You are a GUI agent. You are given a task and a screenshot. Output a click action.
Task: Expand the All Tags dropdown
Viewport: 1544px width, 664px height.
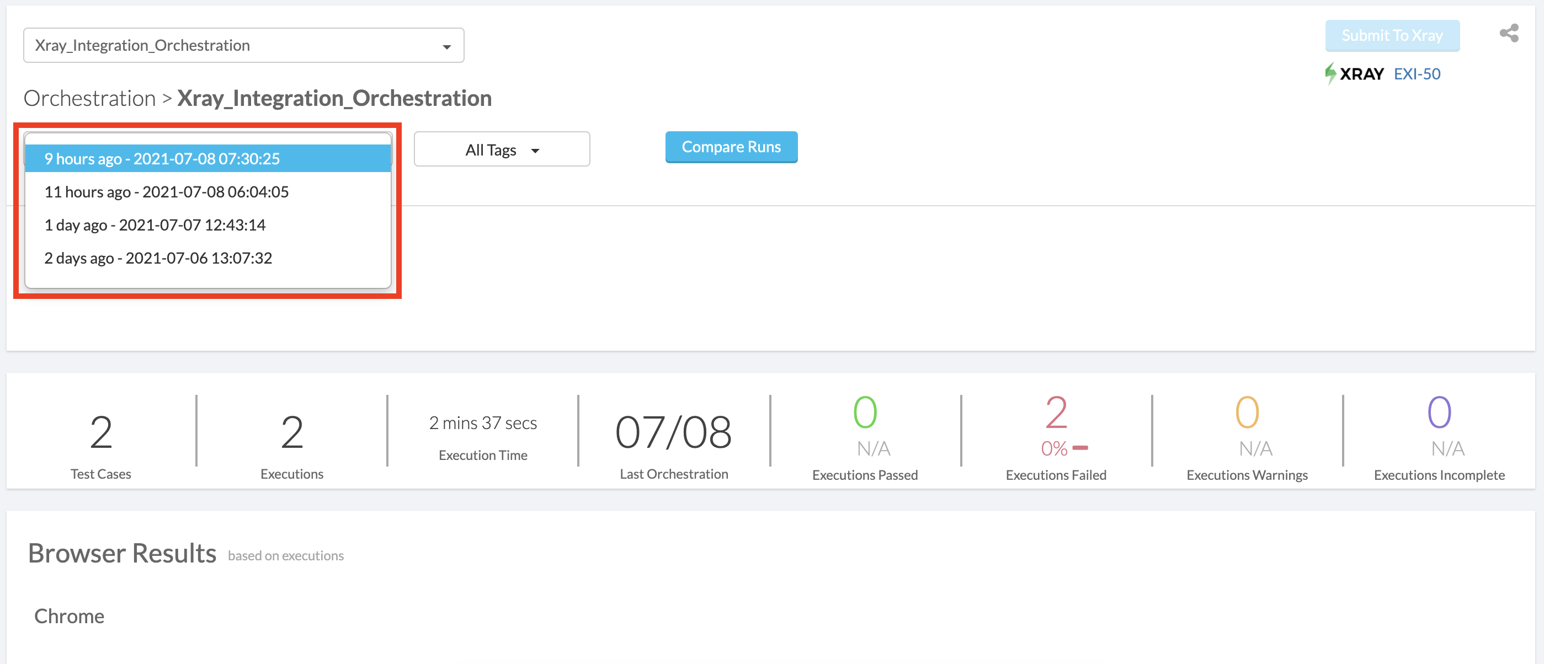tap(502, 149)
